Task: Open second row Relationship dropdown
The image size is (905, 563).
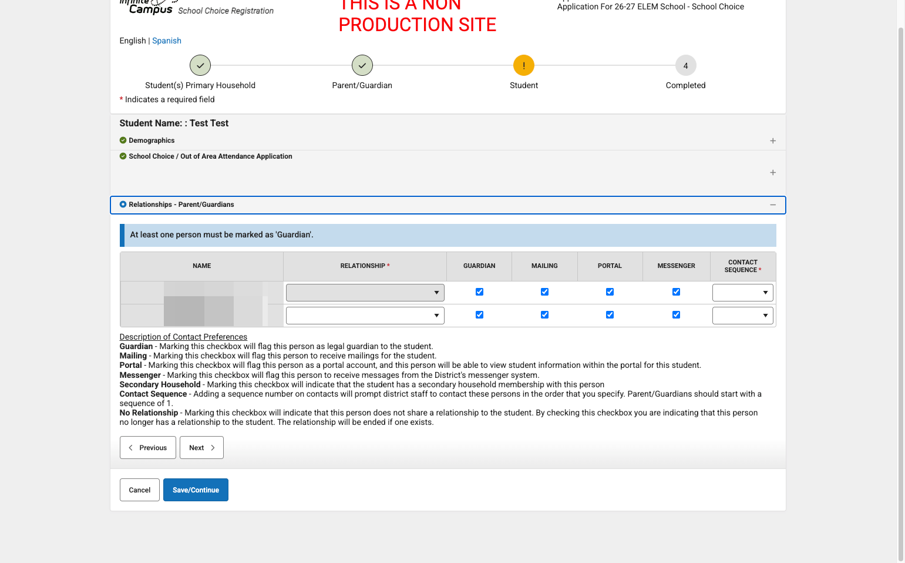Action: [x=365, y=316]
